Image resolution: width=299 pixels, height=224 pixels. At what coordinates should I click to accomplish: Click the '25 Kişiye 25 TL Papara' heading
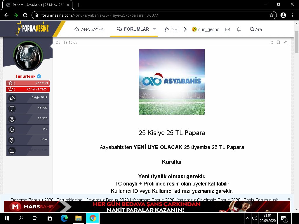(172, 133)
